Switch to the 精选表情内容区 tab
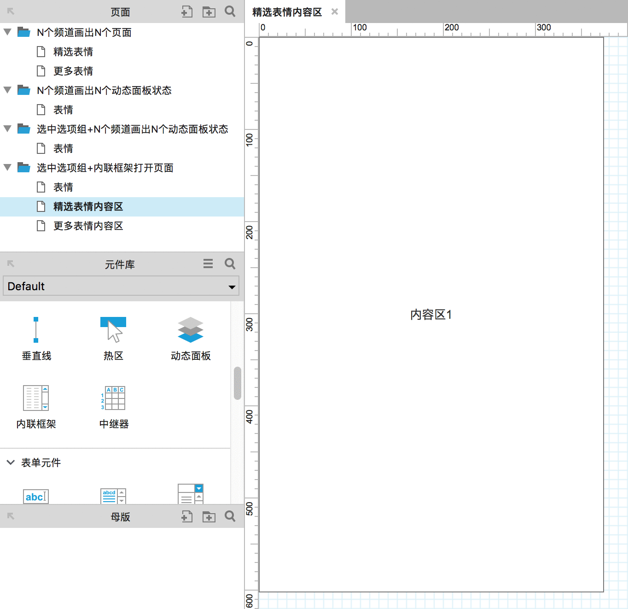Image resolution: width=628 pixels, height=609 pixels. tap(287, 12)
